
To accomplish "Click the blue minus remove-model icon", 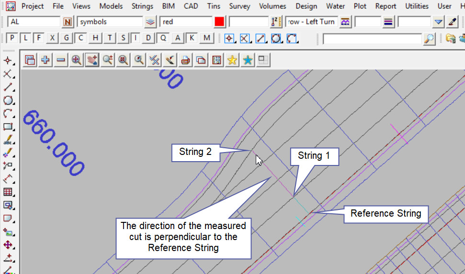I will (x=61, y=60).
